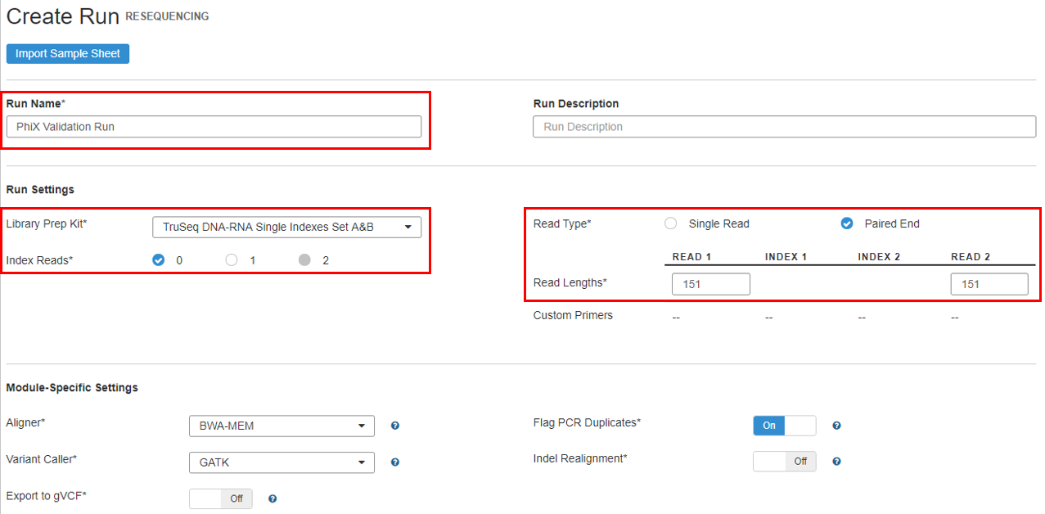Click help icon for Flag PCR Duplicates
This screenshot has width=1045, height=514.
click(836, 426)
